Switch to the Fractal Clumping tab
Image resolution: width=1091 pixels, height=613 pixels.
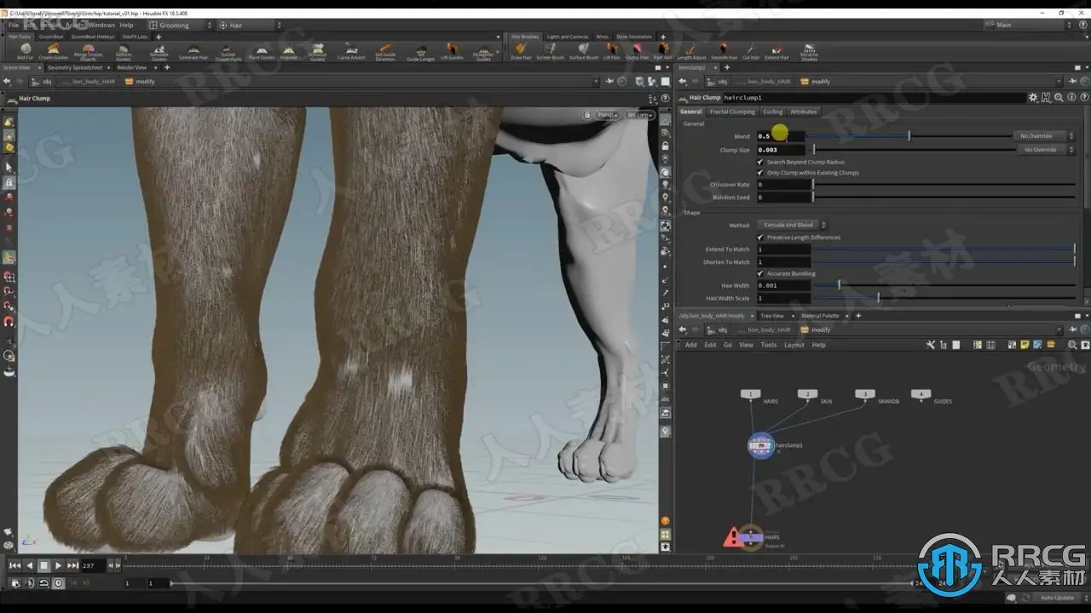click(732, 112)
